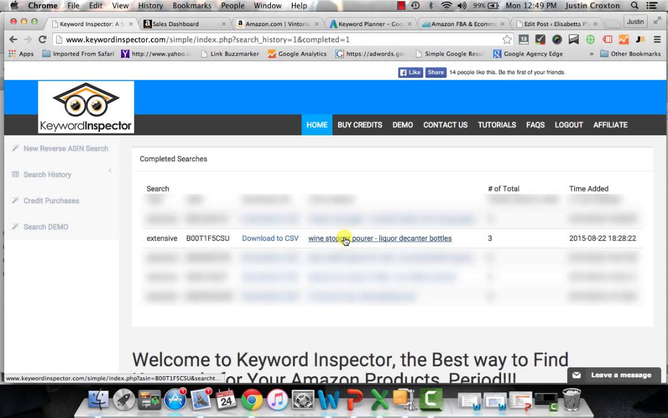The image size is (668, 418).
Task: Open iTunes from the dock
Action: pyautogui.click(x=277, y=400)
